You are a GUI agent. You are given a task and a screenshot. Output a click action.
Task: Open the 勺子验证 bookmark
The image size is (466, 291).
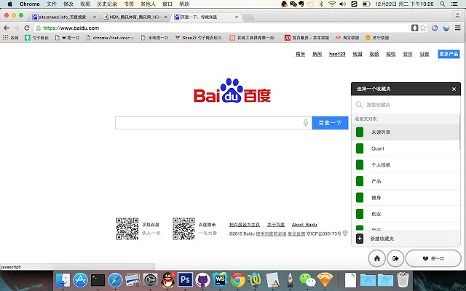pos(36,38)
